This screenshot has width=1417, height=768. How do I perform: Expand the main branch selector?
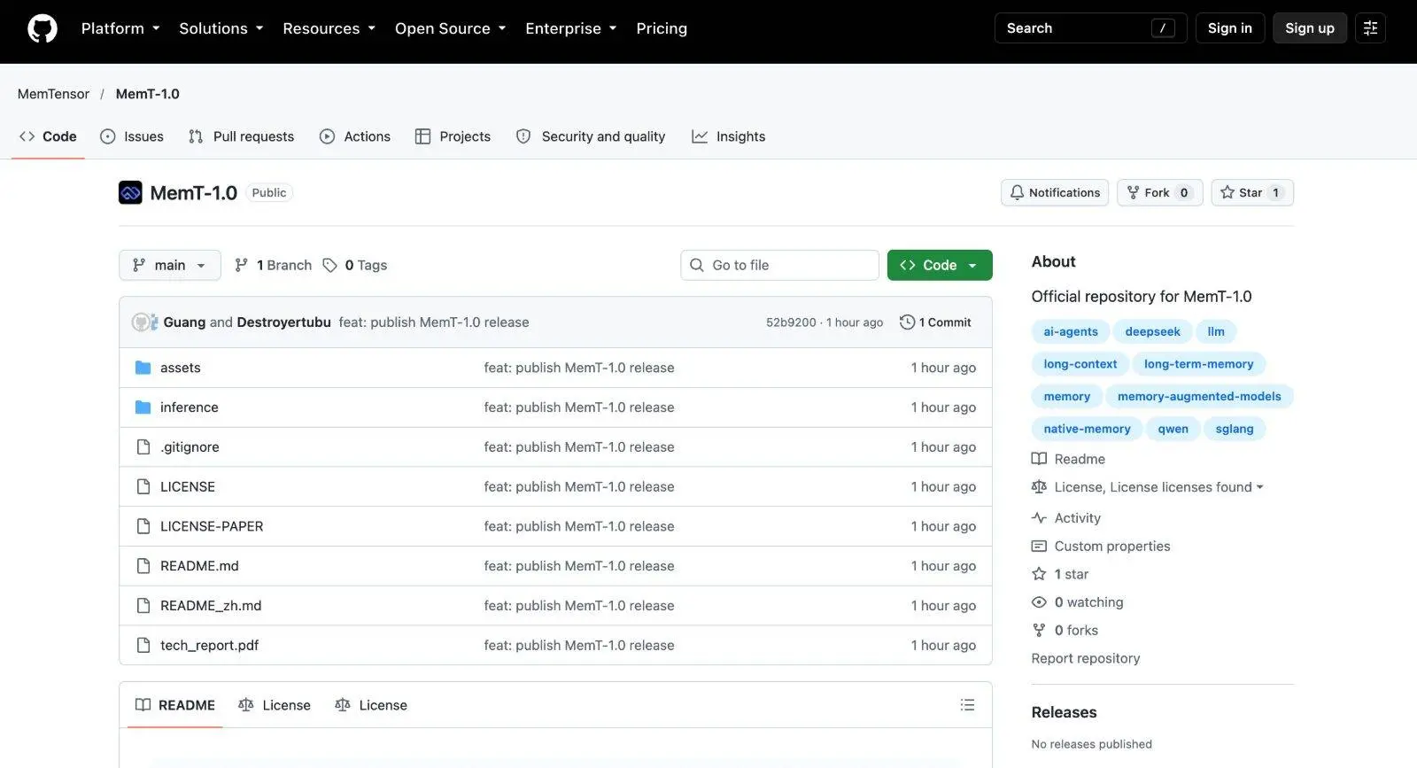click(170, 265)
